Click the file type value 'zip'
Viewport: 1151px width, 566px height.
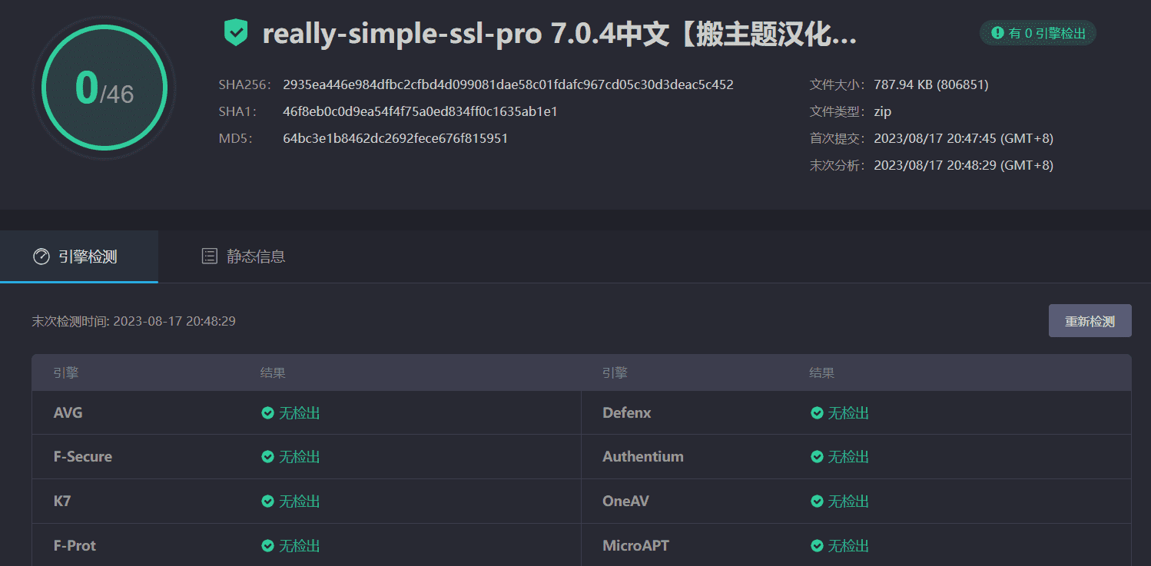(882, 111)
